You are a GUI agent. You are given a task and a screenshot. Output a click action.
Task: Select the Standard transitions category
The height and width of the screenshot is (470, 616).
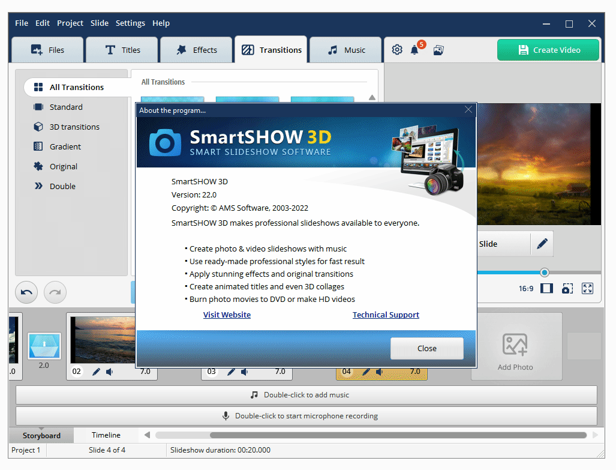click(x=66, y=107)
